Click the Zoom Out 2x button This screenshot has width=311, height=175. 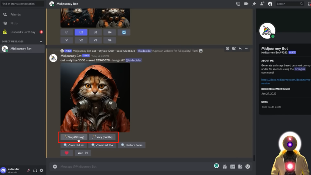click(74, 145)
